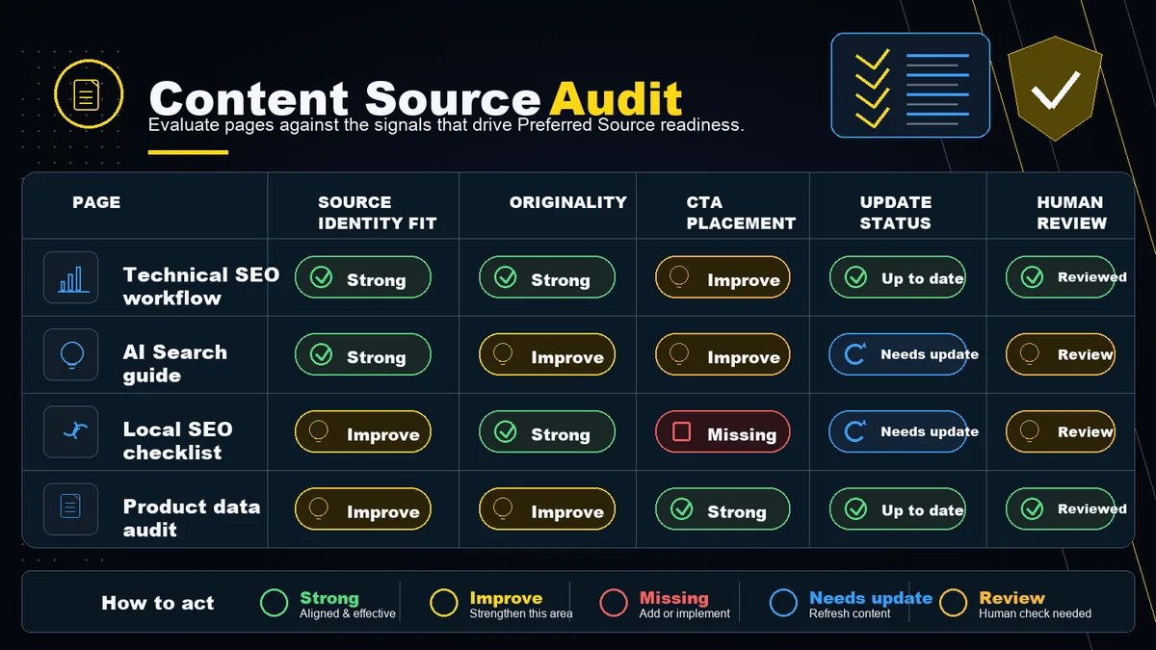The width and height of the screenshot is (1156, 650).
Task: Click Local SEO checklist Review badge
Action: pos(1061,432)
